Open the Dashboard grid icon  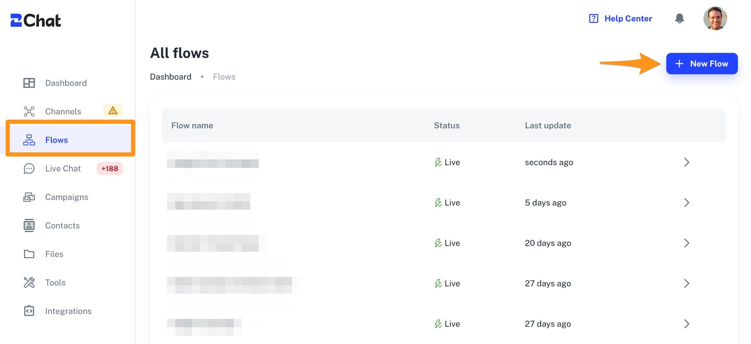pos(29,83)
